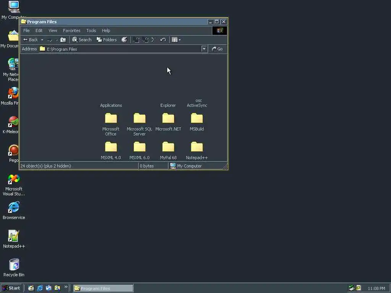Click the My Computer desktop icon
391x293 pixels.
[14, 10]
